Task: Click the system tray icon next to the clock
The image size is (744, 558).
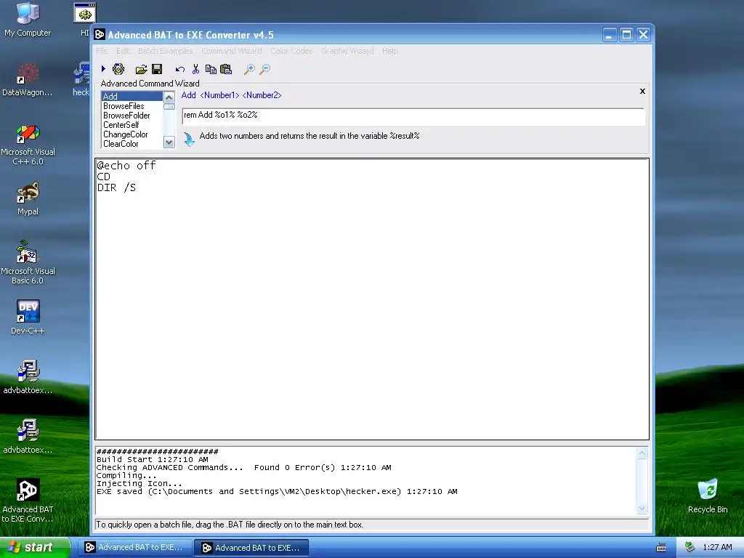Action: [x=690, y=547]
